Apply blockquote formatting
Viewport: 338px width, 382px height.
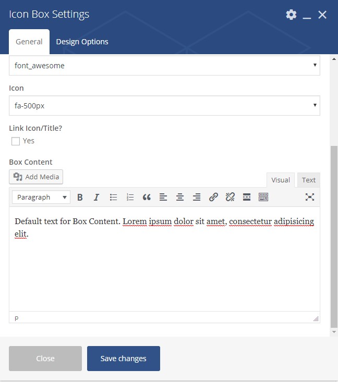[x=147, y=197]
